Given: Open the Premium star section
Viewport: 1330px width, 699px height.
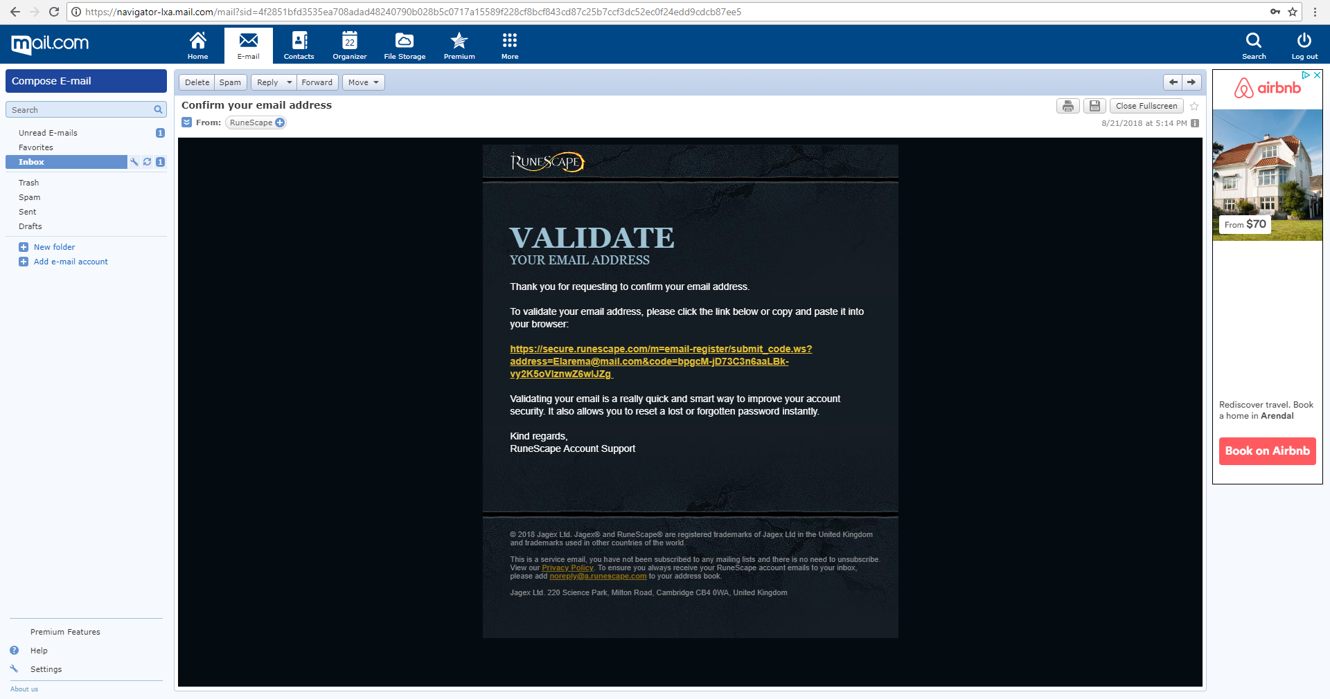Looking at the screenshot, I should 459,46.
